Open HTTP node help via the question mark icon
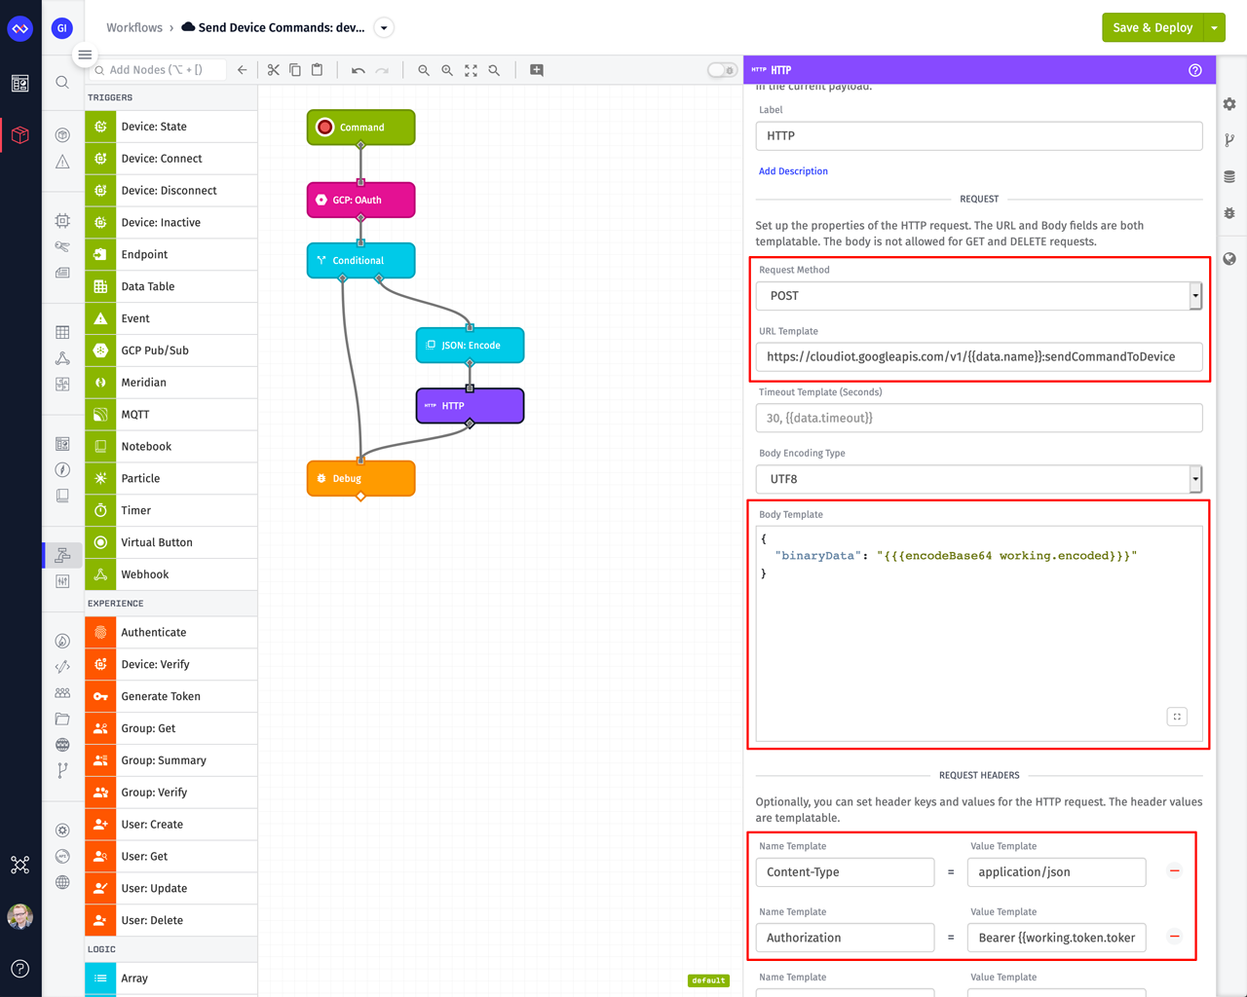This screenshot has height=997, width=1247. click(x=1195, y=70)
